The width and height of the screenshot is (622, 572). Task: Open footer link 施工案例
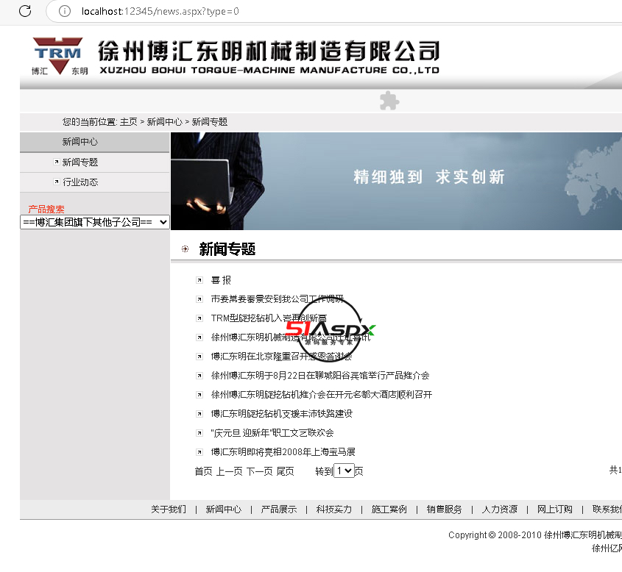tap(389, 510)
